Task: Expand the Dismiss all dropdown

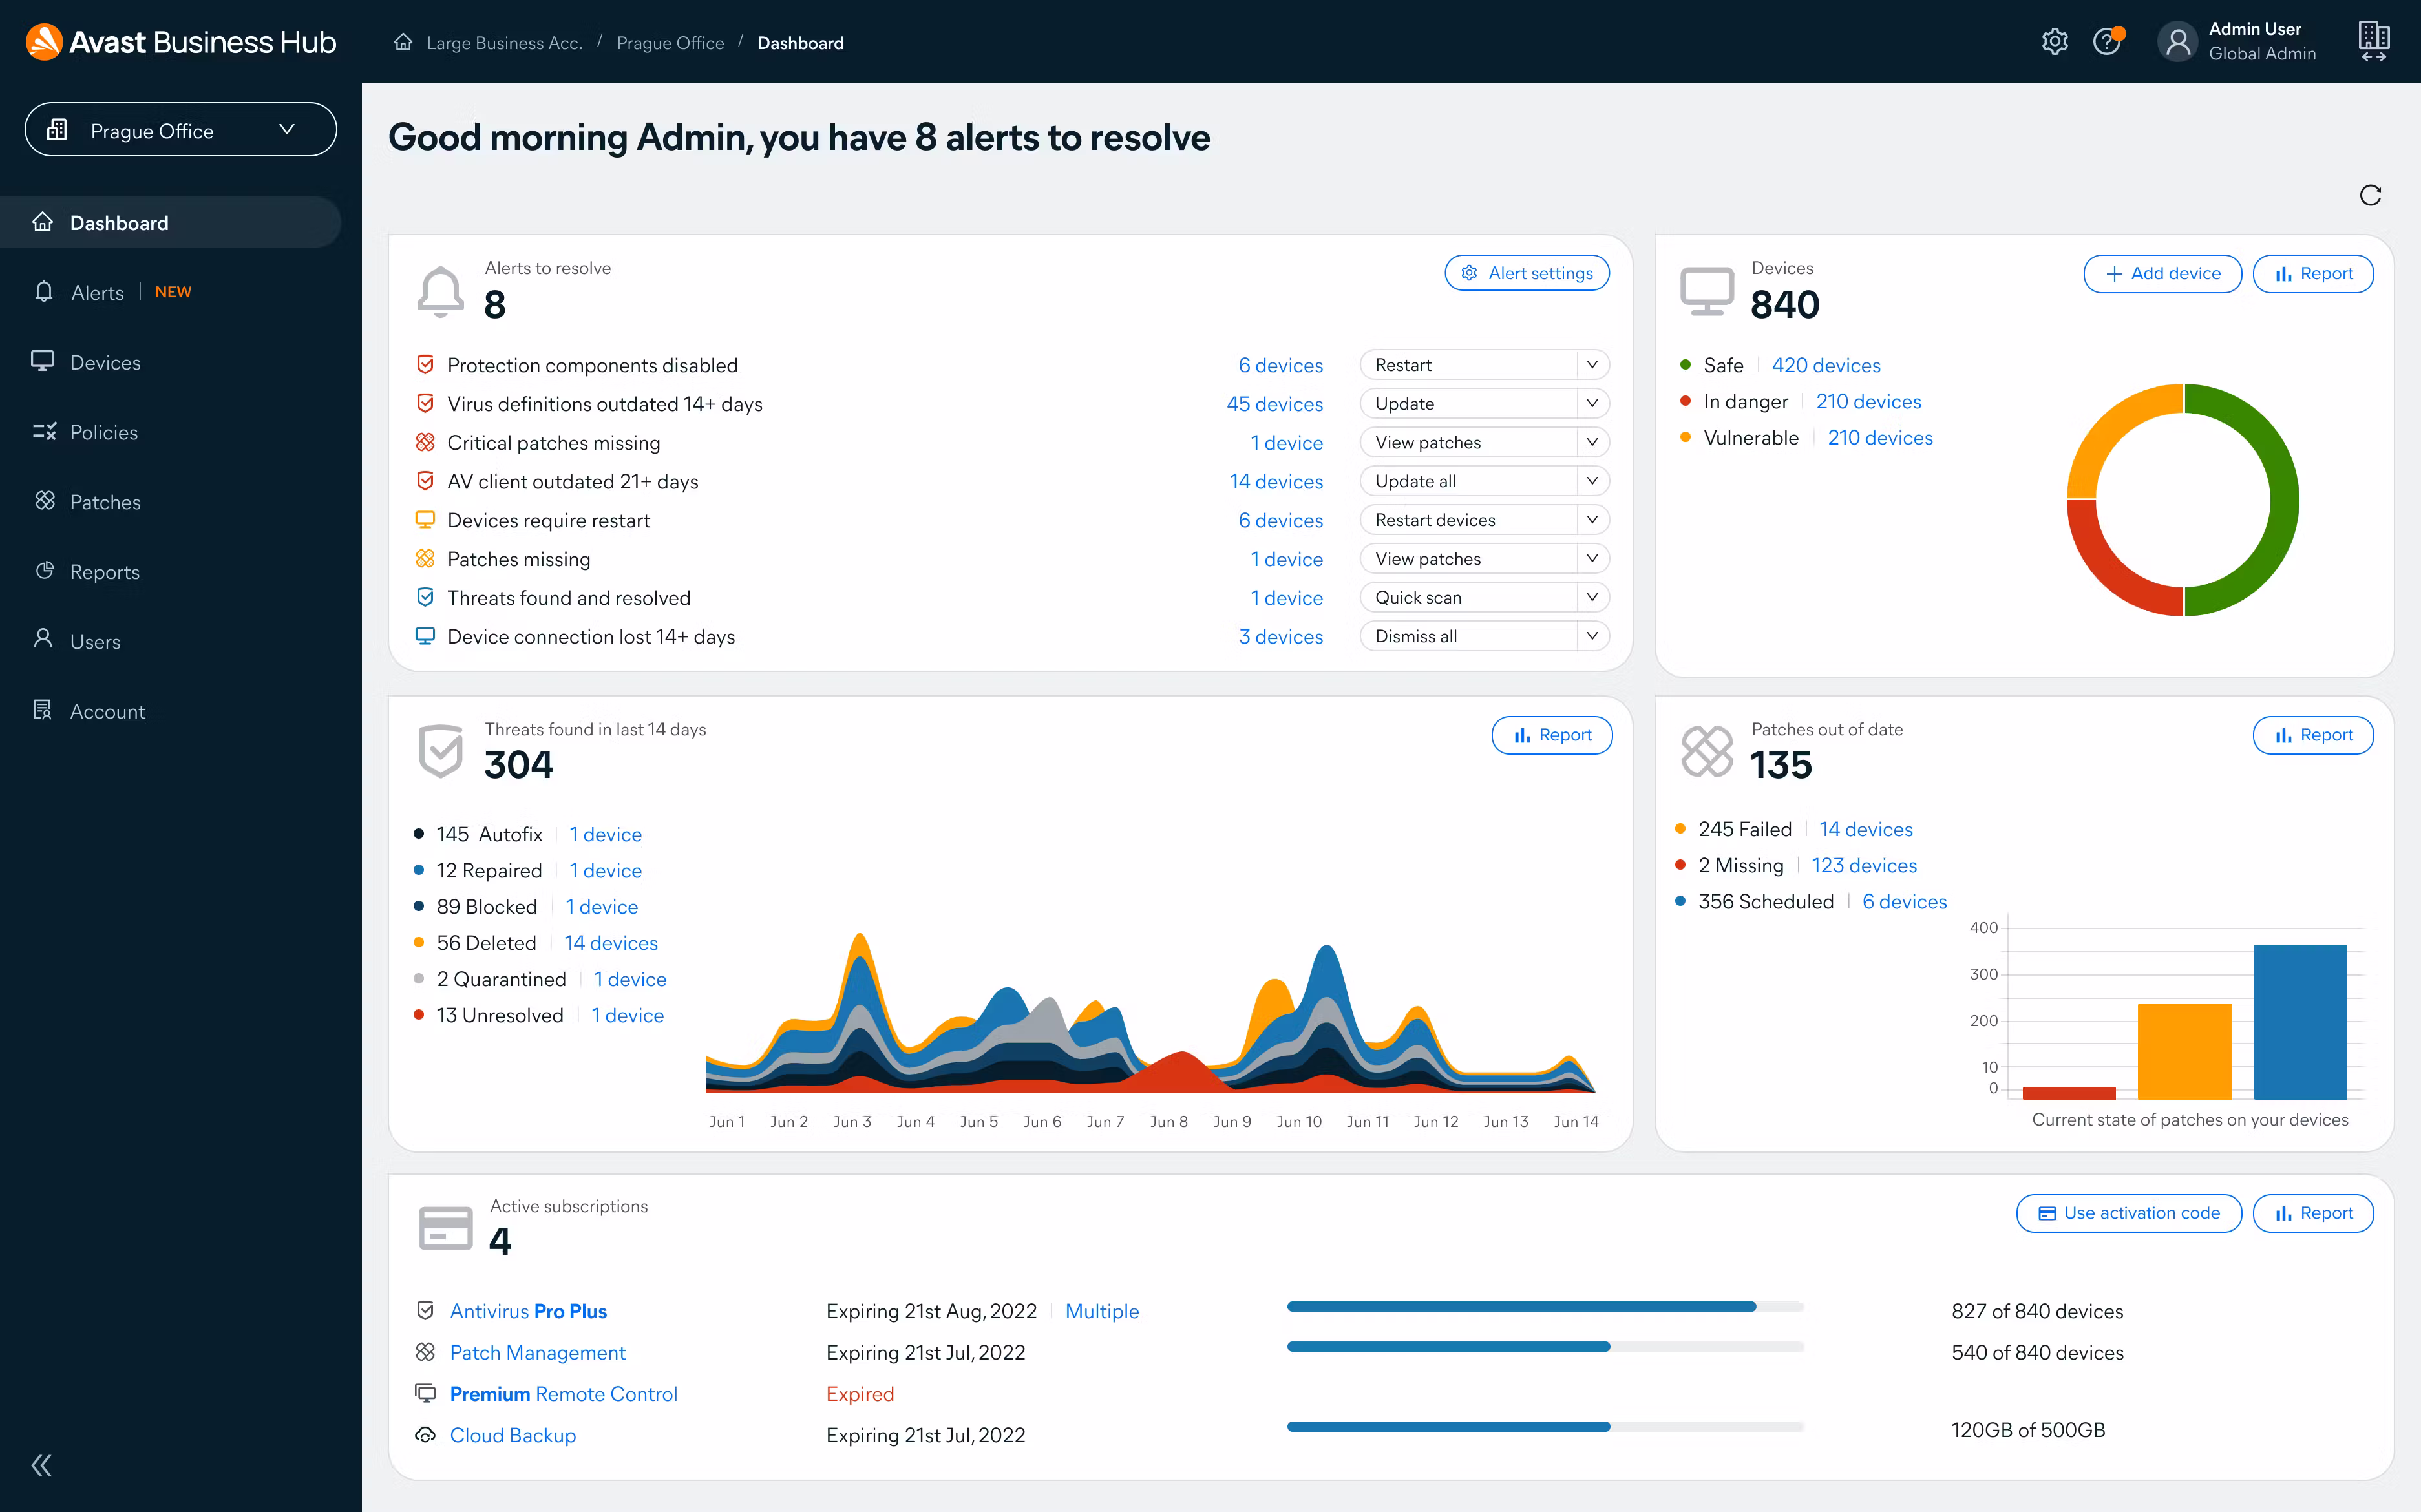Action: point(1483,635)
